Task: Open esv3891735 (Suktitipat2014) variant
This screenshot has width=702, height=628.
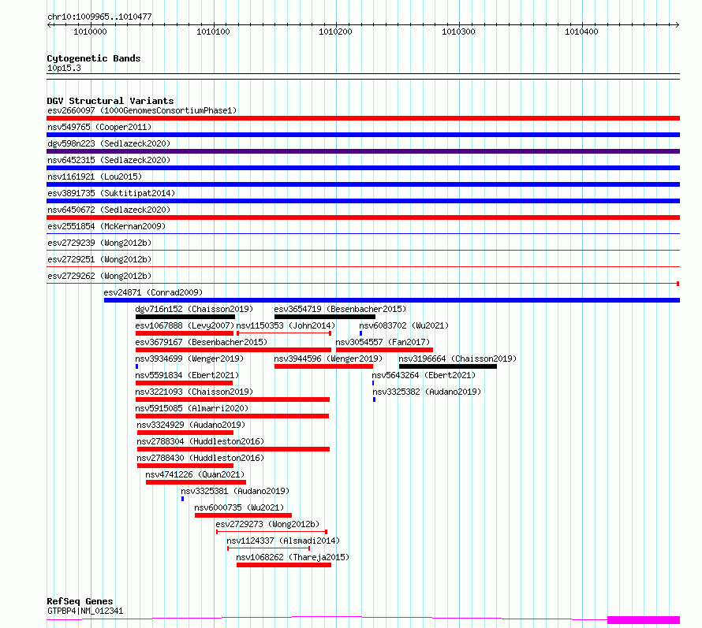Action: (x=111, y=193)
